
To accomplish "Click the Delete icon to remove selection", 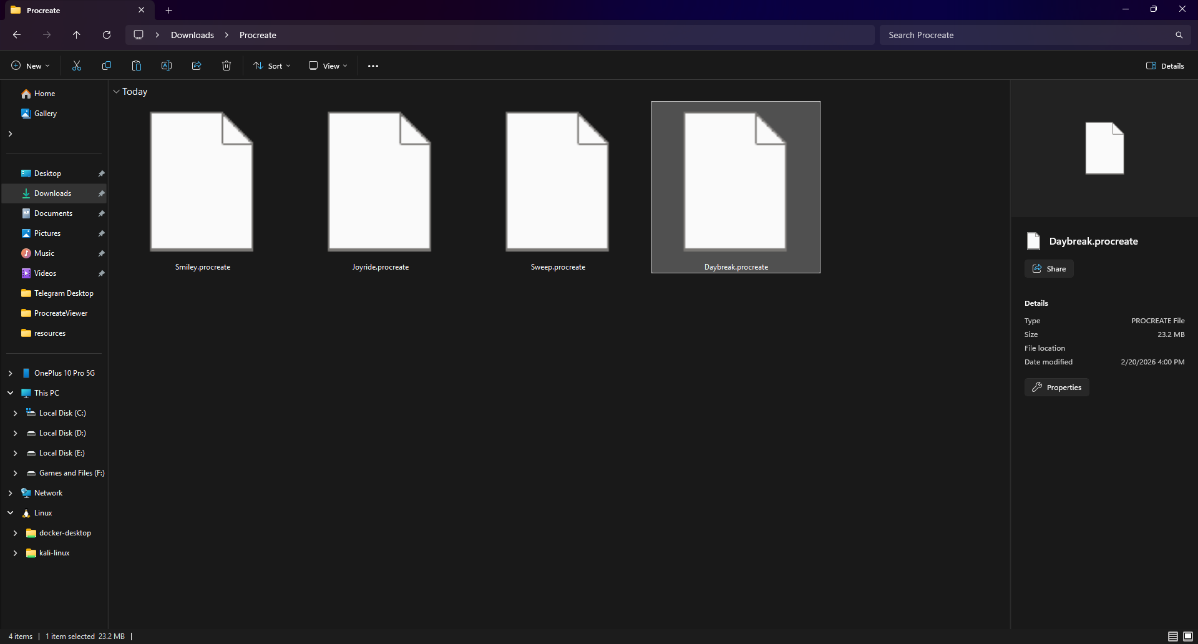I will pyautogui.click(x=226, y=66).
